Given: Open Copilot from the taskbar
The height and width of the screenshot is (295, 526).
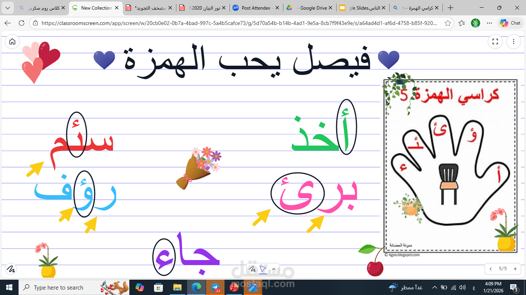Looking at the screenshot, I should (139, 287).
